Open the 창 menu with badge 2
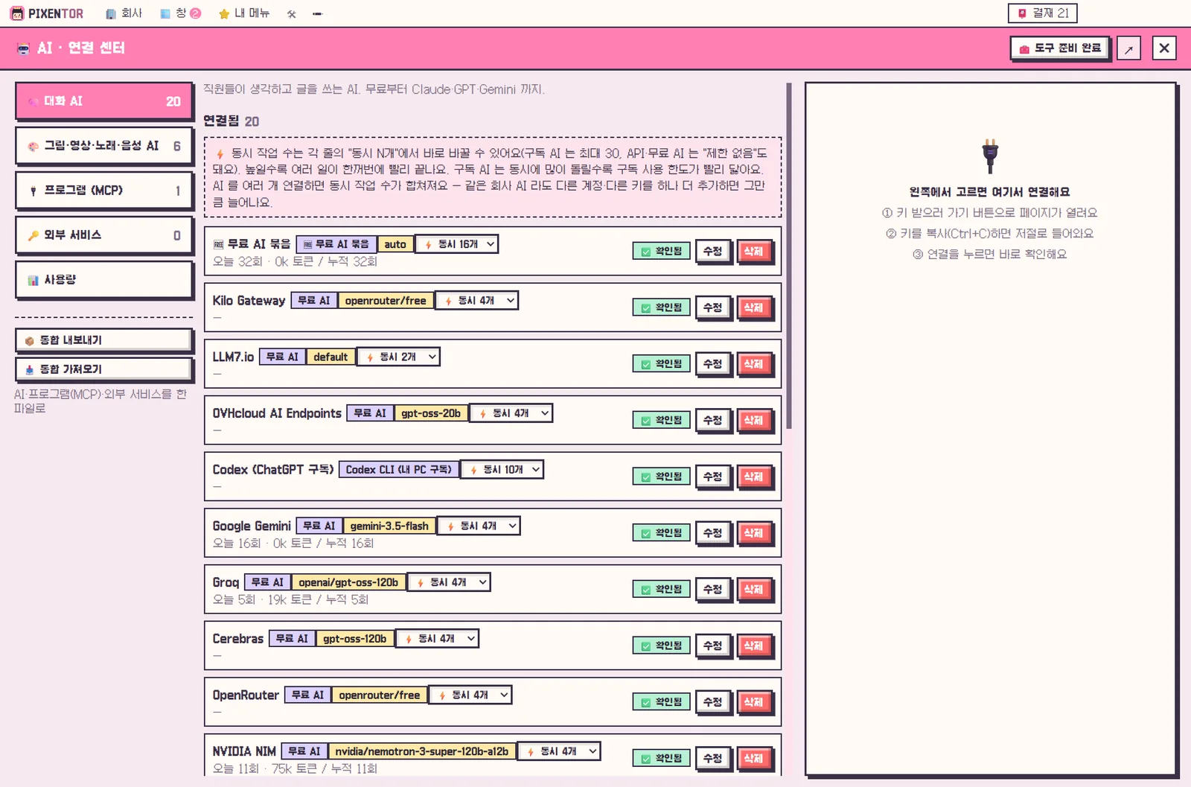1191x787 pixels. tap(181, 13)
